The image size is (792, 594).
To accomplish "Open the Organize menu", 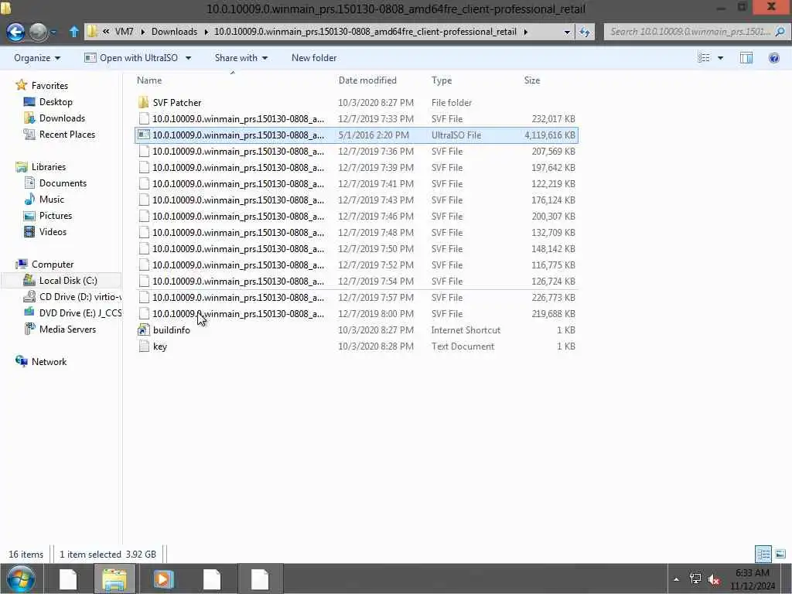I will click(37, 57).
